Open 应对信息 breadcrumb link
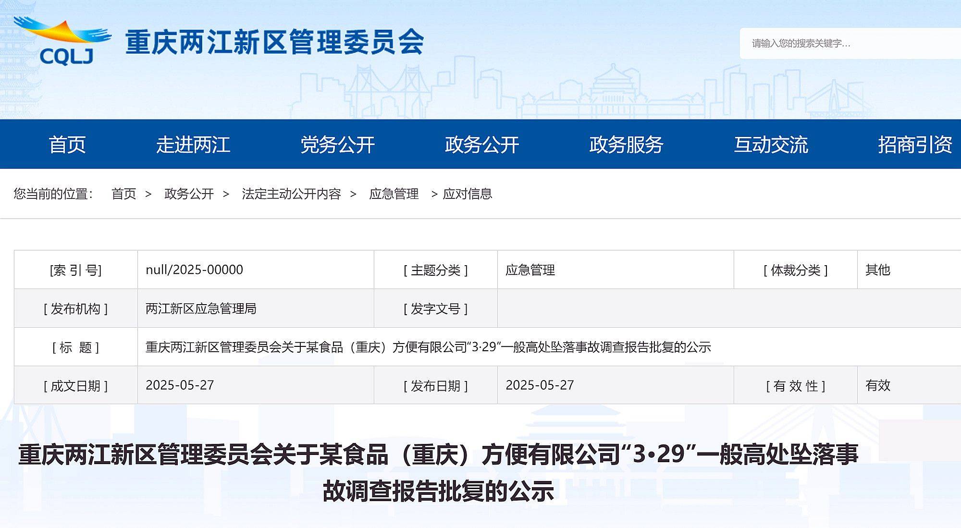 (x=468, y=194)
